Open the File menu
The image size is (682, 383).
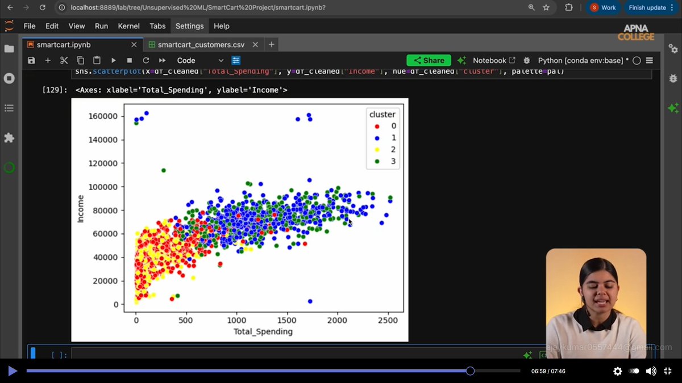pyautogui.click(x=30, y=26)
